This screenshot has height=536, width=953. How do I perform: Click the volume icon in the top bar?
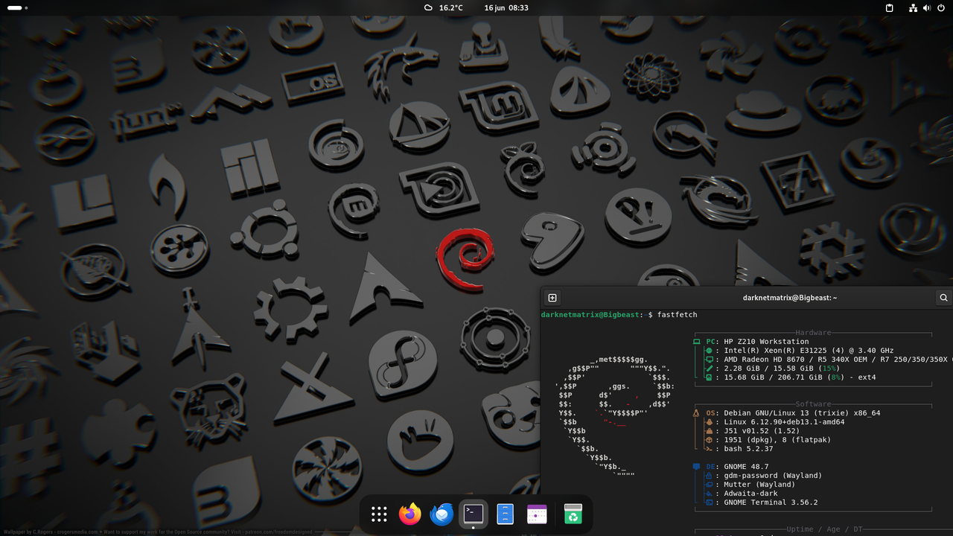click(927, 7)
